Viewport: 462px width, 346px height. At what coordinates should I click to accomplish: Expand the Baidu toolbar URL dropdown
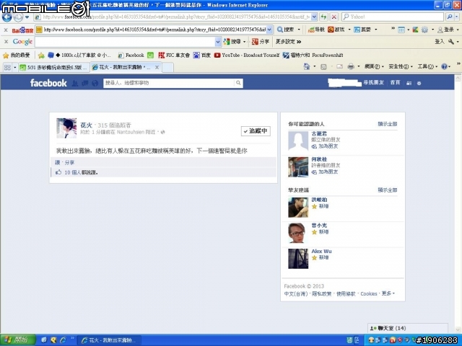pos(269,30)
